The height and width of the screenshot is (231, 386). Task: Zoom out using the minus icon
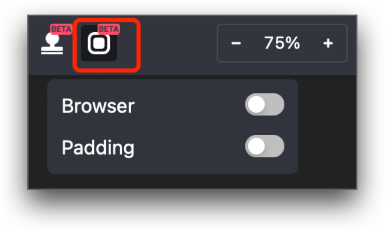click(236, 43)
